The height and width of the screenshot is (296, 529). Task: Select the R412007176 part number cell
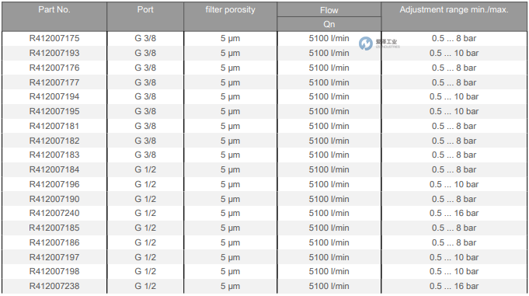tap(54, 68)
